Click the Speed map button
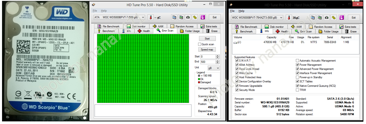The height and width of the screenshot is (124, 366). coord(207,50)
